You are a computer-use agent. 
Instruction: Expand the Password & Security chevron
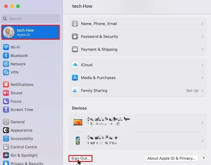coord(202,37)
